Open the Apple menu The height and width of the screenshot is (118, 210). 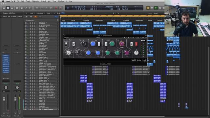3,1
